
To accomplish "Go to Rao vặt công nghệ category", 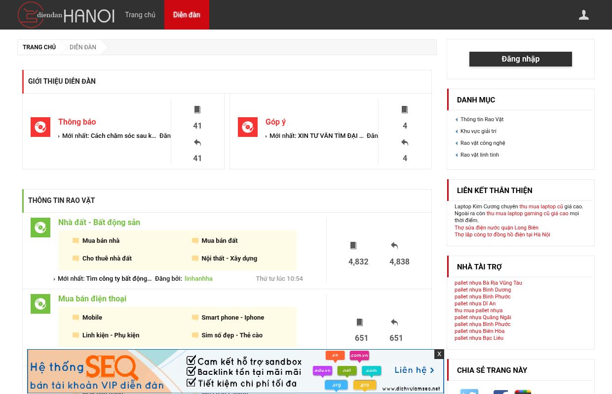I will 483,143.
